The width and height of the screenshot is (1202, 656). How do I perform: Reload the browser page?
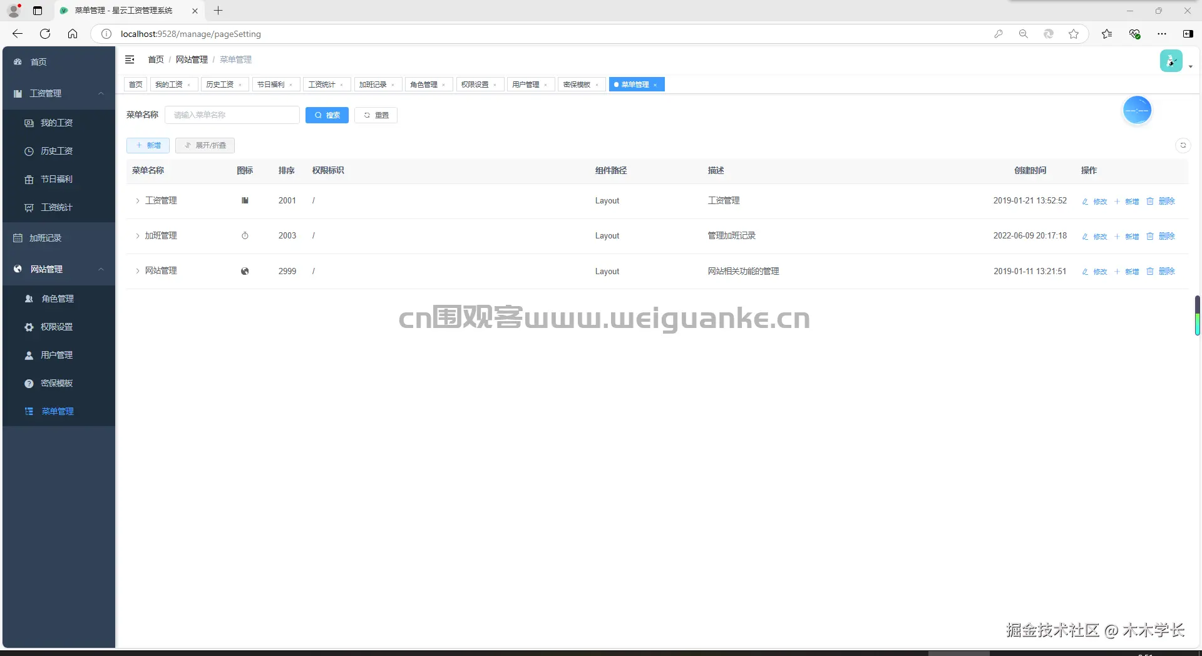tap(45, 34)
